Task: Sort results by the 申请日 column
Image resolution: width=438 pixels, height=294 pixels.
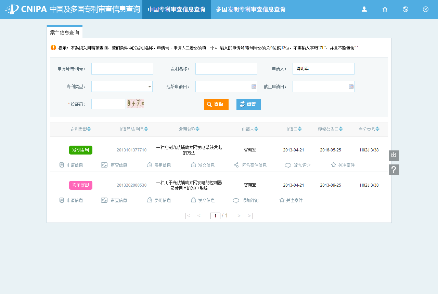Action: pos(293,129)
